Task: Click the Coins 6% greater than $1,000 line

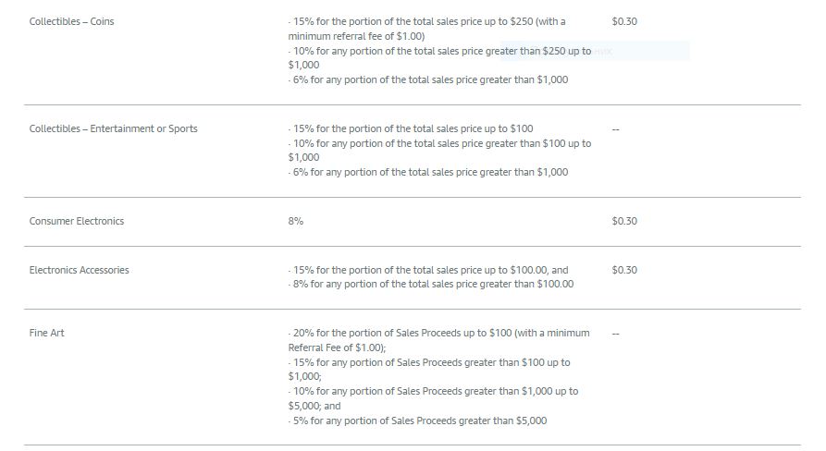Action: coord(428,80)
